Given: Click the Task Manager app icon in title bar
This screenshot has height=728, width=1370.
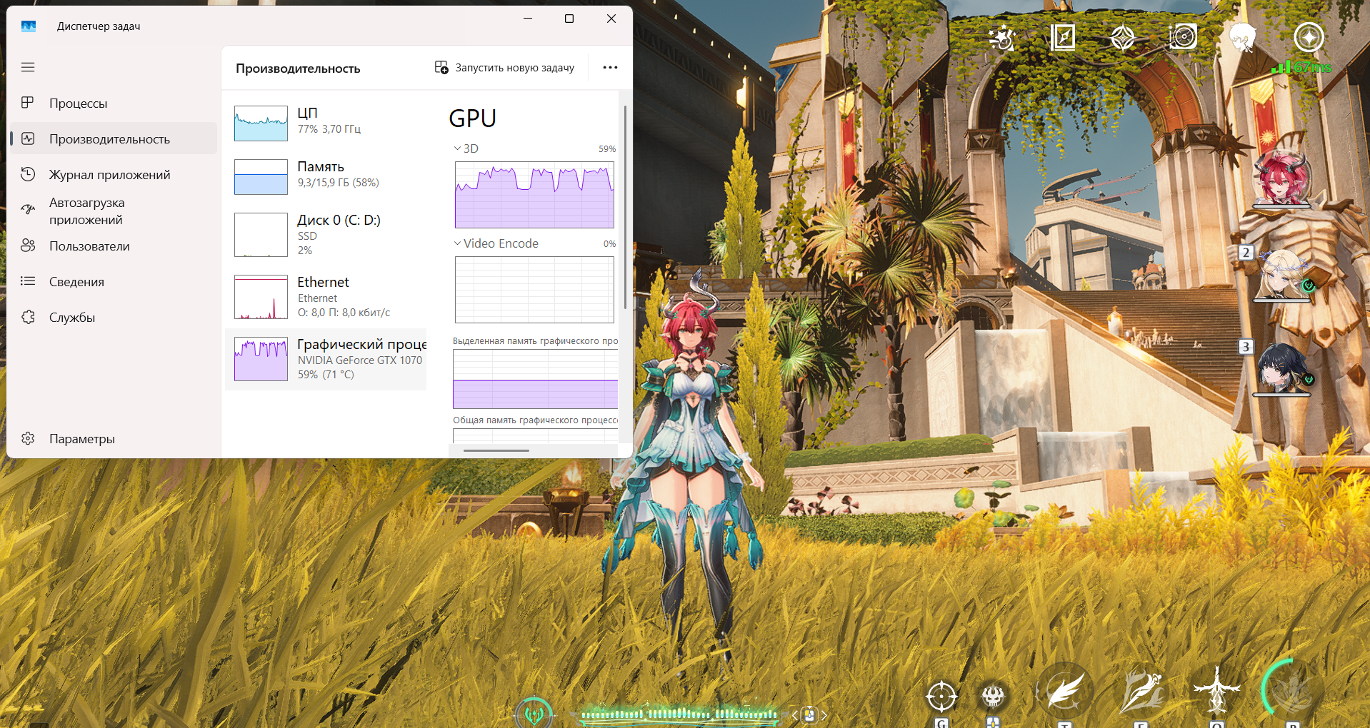Looking at the screenshot, I should pos(29,26).
